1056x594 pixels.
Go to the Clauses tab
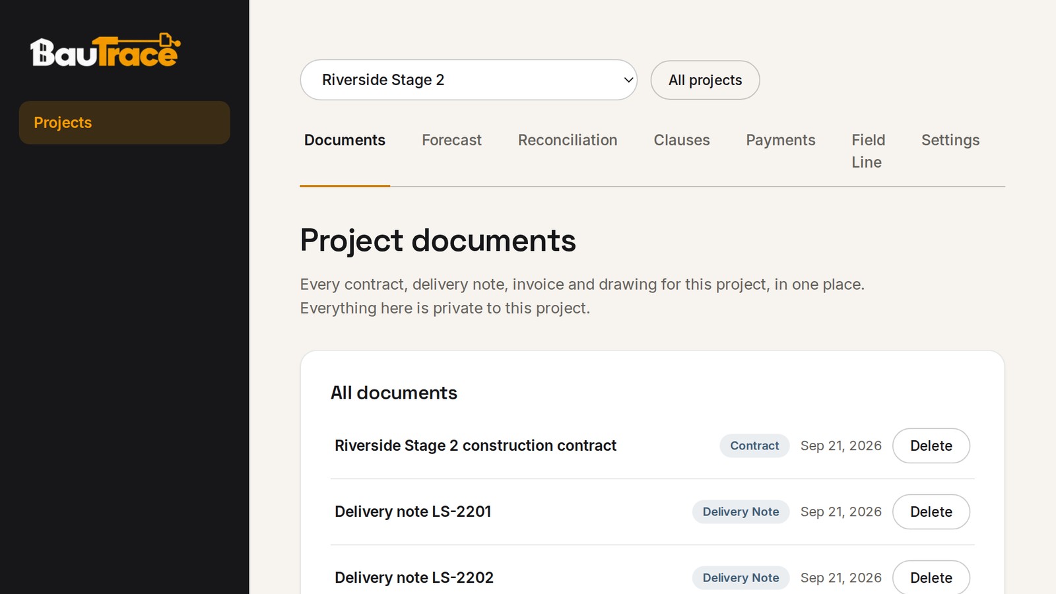pyautogui.click(x=682, y=140)
